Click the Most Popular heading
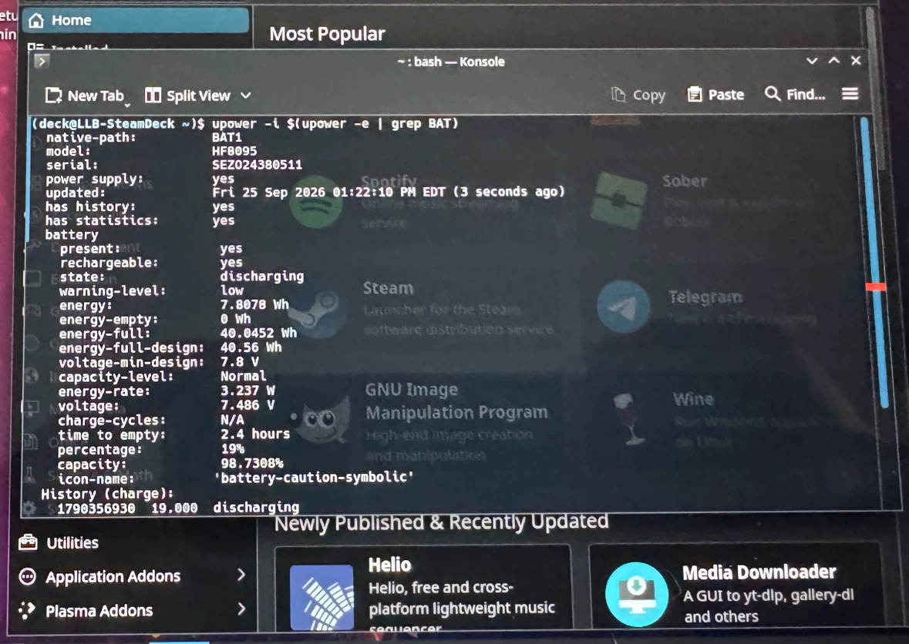 [x=327, y=34]
